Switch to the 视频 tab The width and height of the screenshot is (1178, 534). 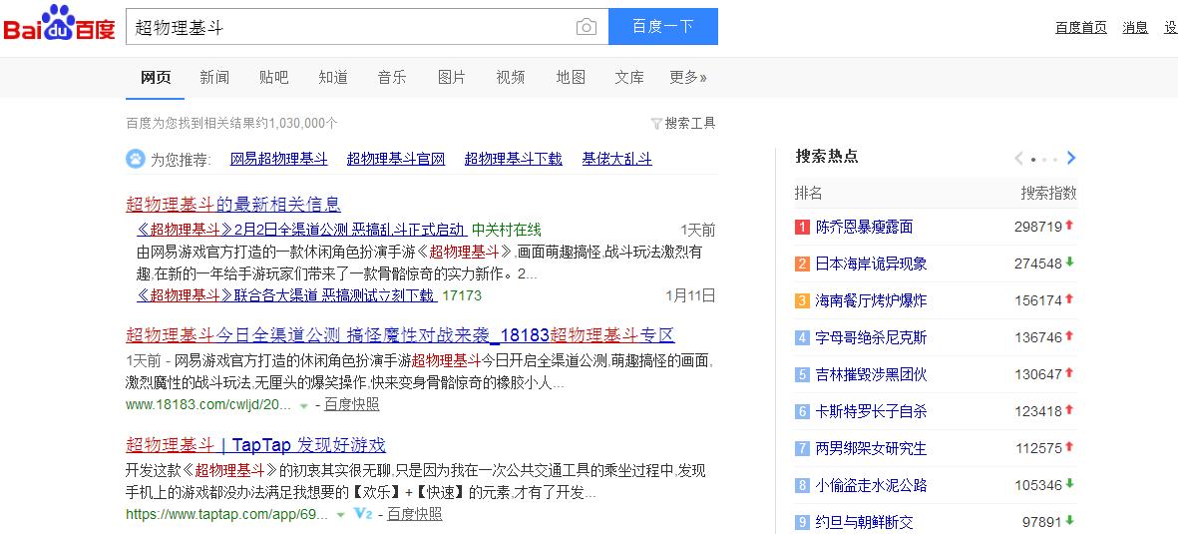[x=510, y=77]
